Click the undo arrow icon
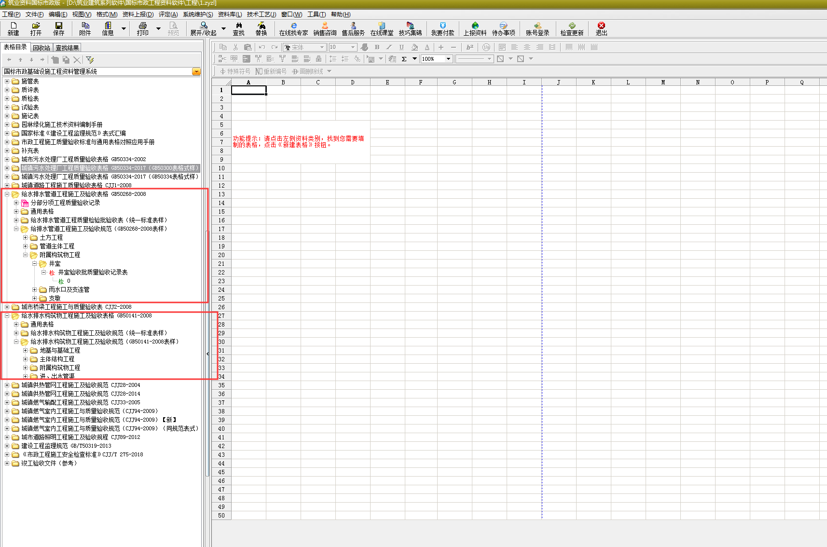The width and height of the screenshot is (827, 547). (262, 47)
